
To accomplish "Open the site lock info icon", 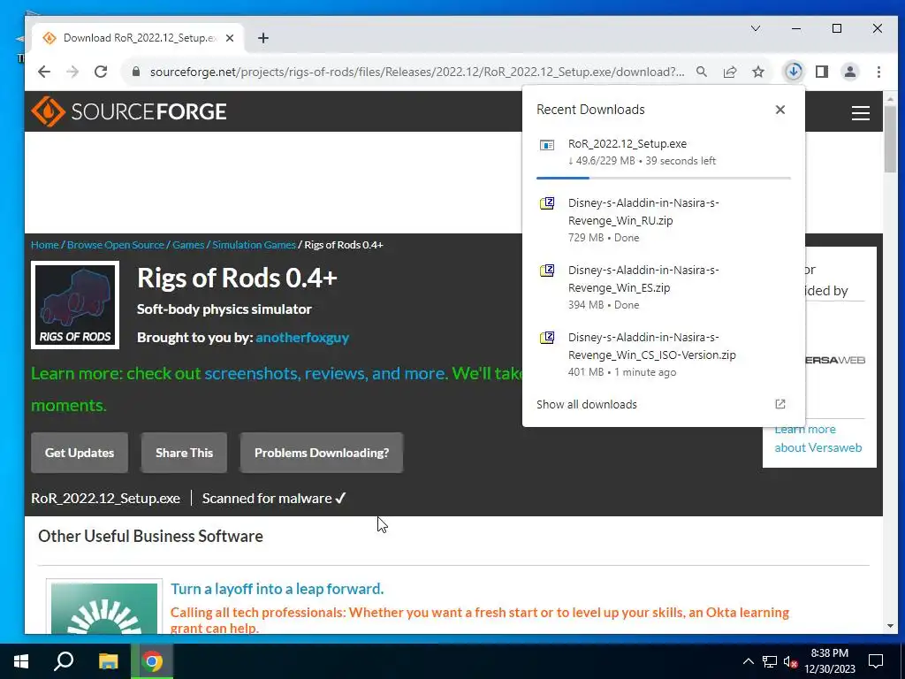I will (136, 72).
